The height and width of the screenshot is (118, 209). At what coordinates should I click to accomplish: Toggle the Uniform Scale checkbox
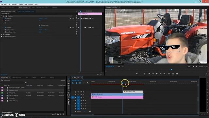point(40,25)
